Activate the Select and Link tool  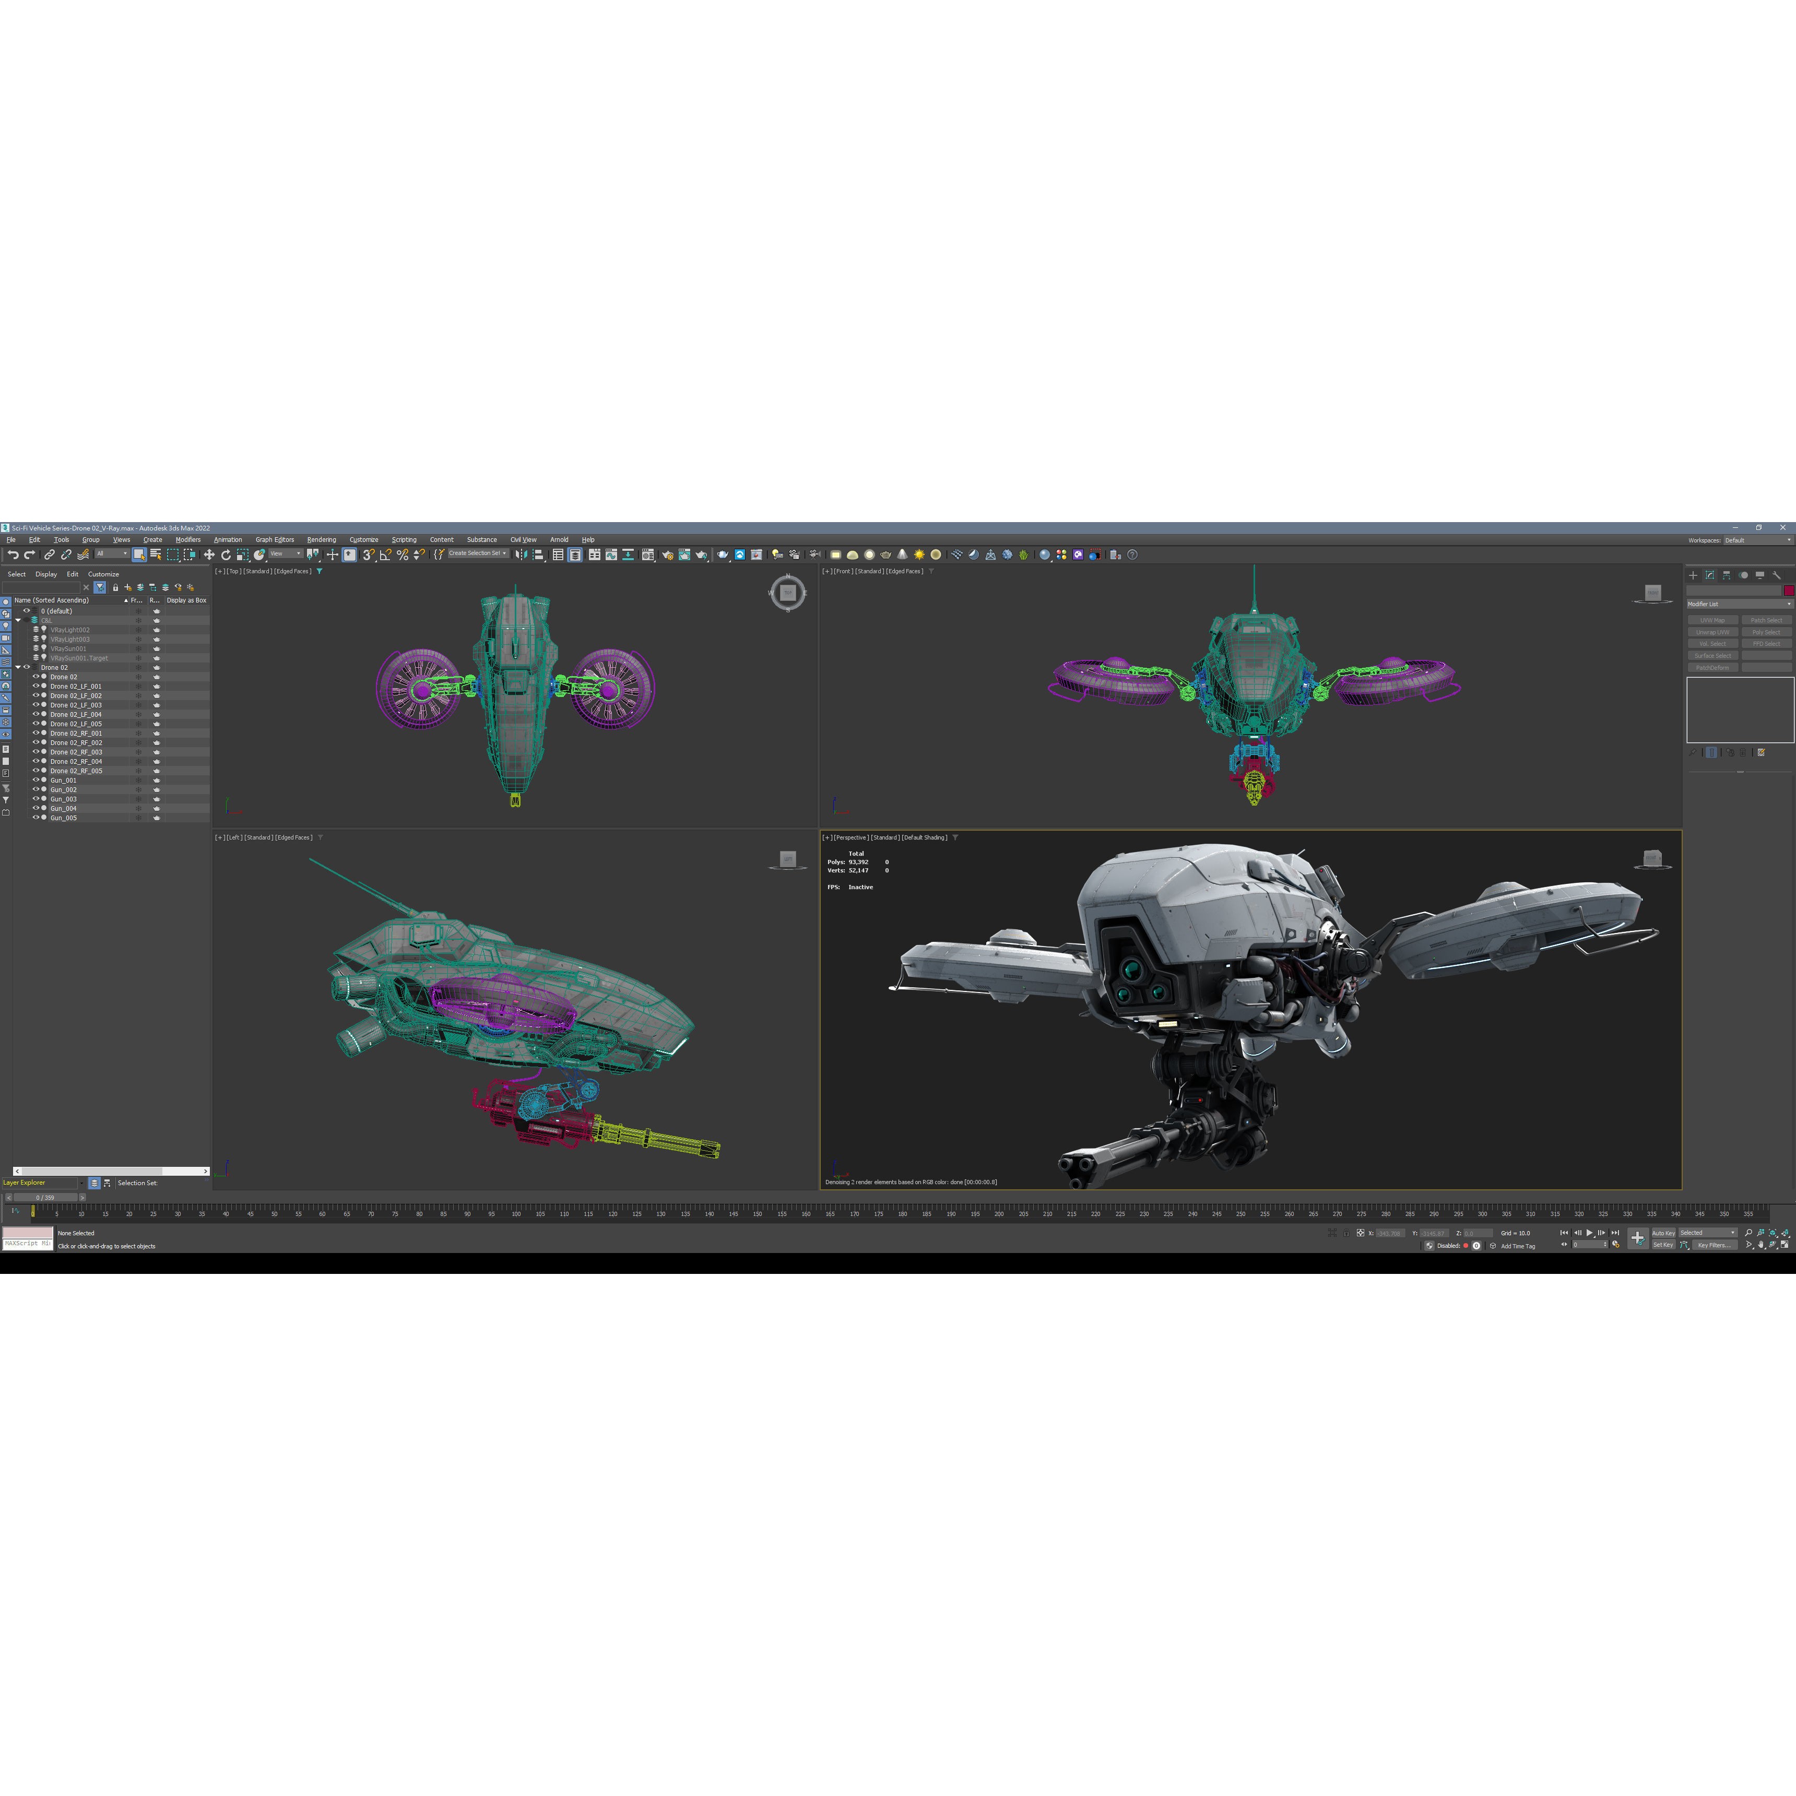[49, 555]
